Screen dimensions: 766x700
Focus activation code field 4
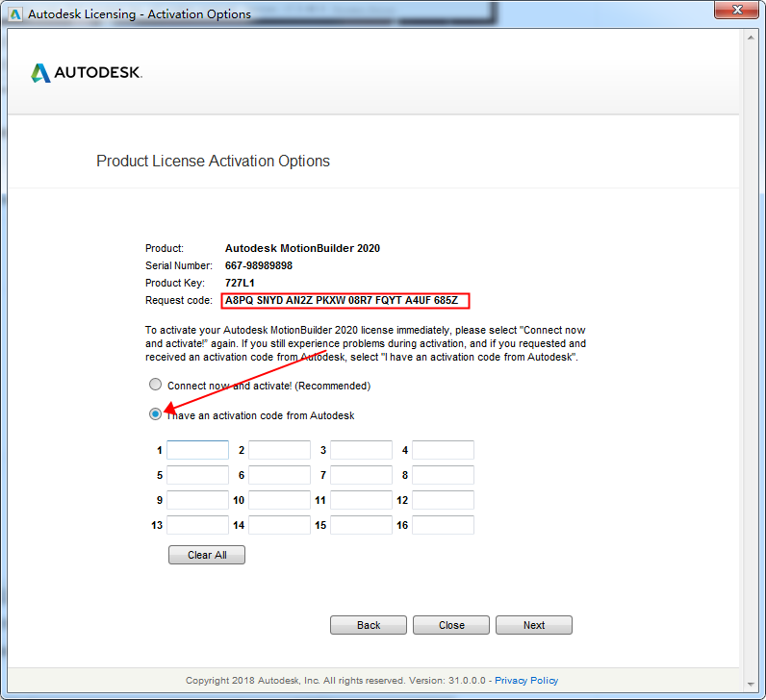pyautogui.click(x=443, y=450)
